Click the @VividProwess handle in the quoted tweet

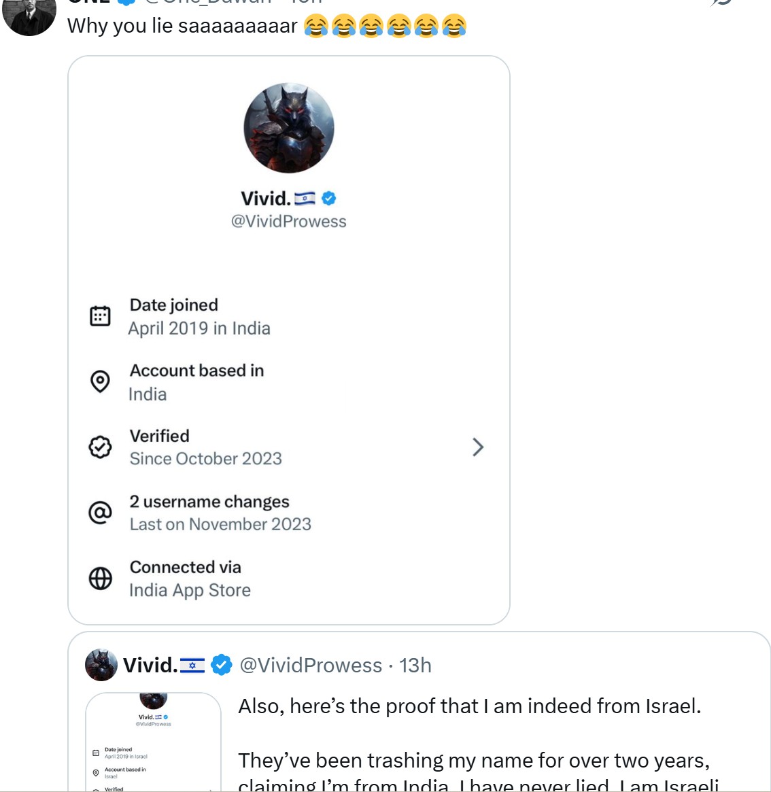(x=311, y=666)
